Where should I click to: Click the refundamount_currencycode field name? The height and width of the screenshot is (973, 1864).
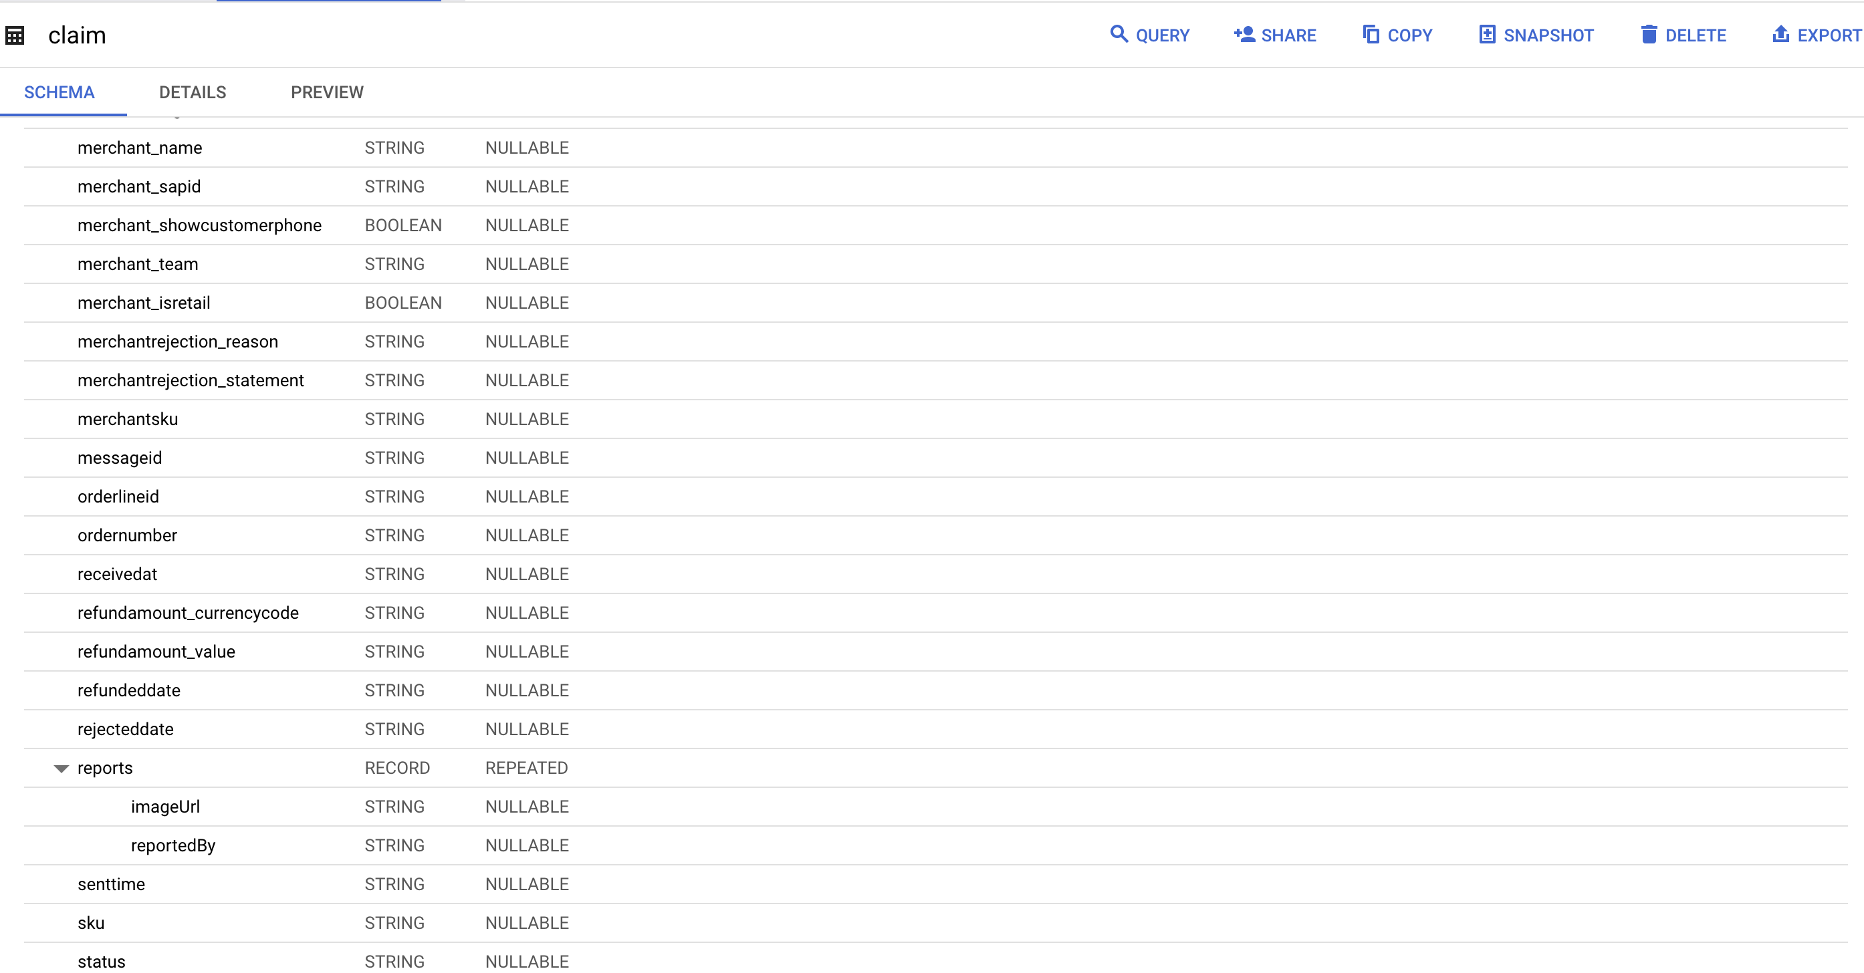(x=187, y=613)
